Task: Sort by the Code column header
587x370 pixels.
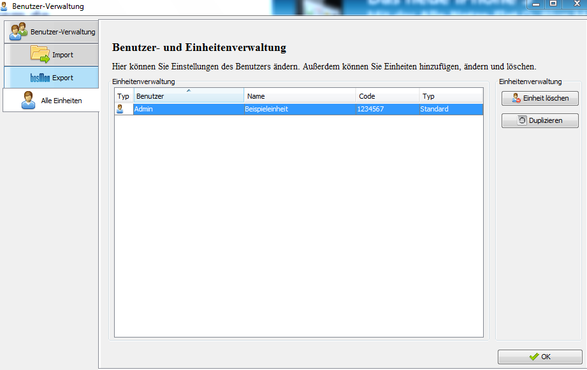Action: [387, 96]
